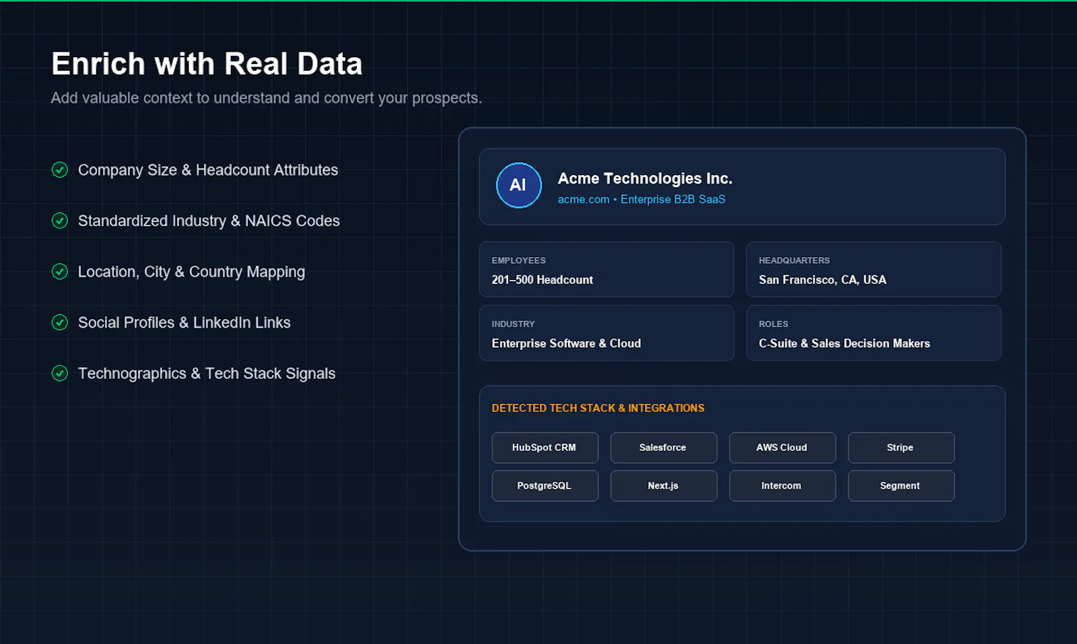The height and width of the screenshot is (644, 1077).
Task: Click the subtitle about converting your prospects
Action: [267, 98]
